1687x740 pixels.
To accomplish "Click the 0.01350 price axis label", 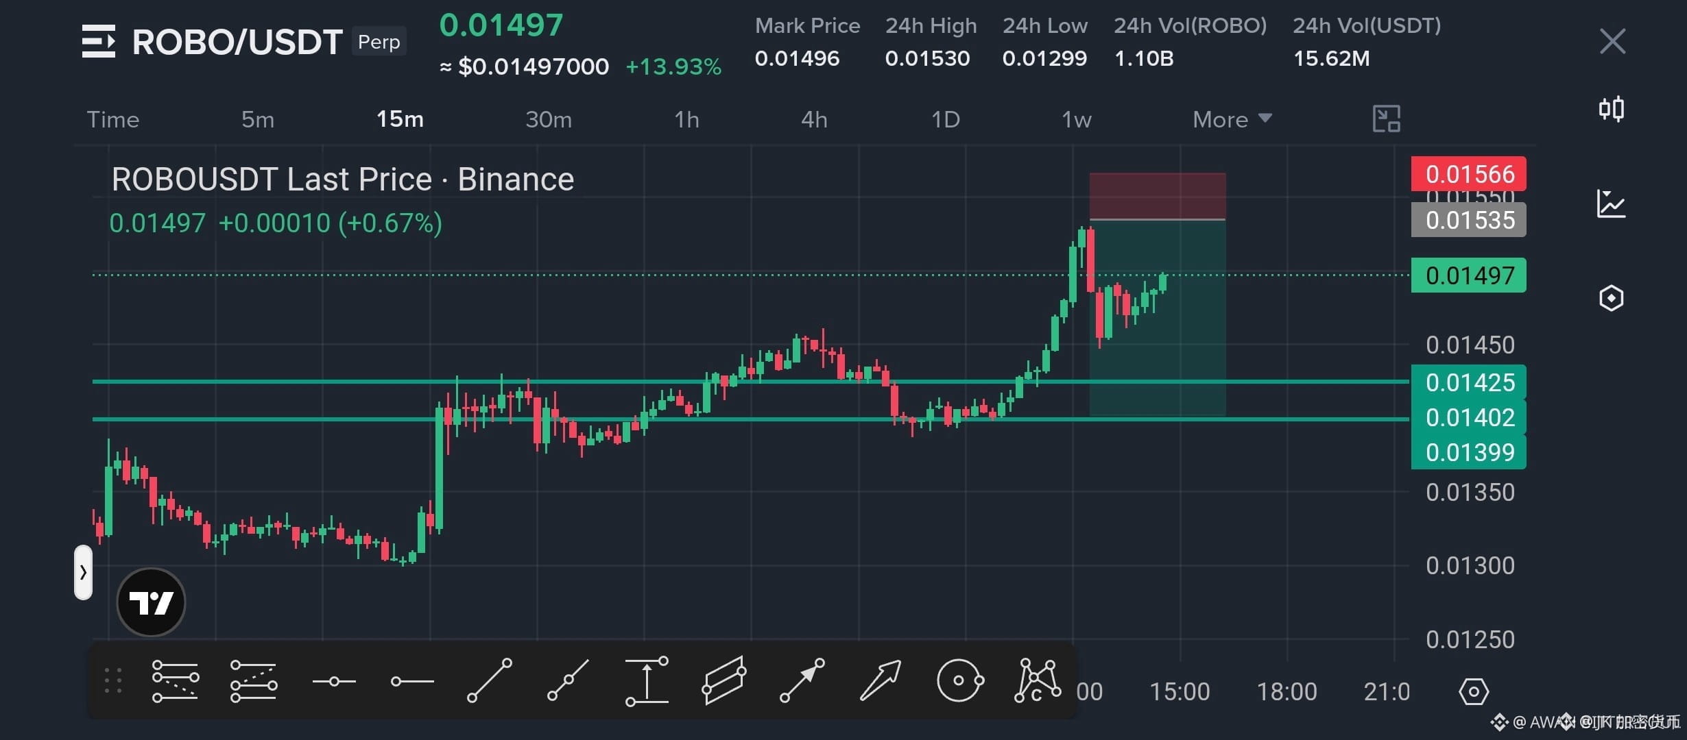I will click(1470, 492).
